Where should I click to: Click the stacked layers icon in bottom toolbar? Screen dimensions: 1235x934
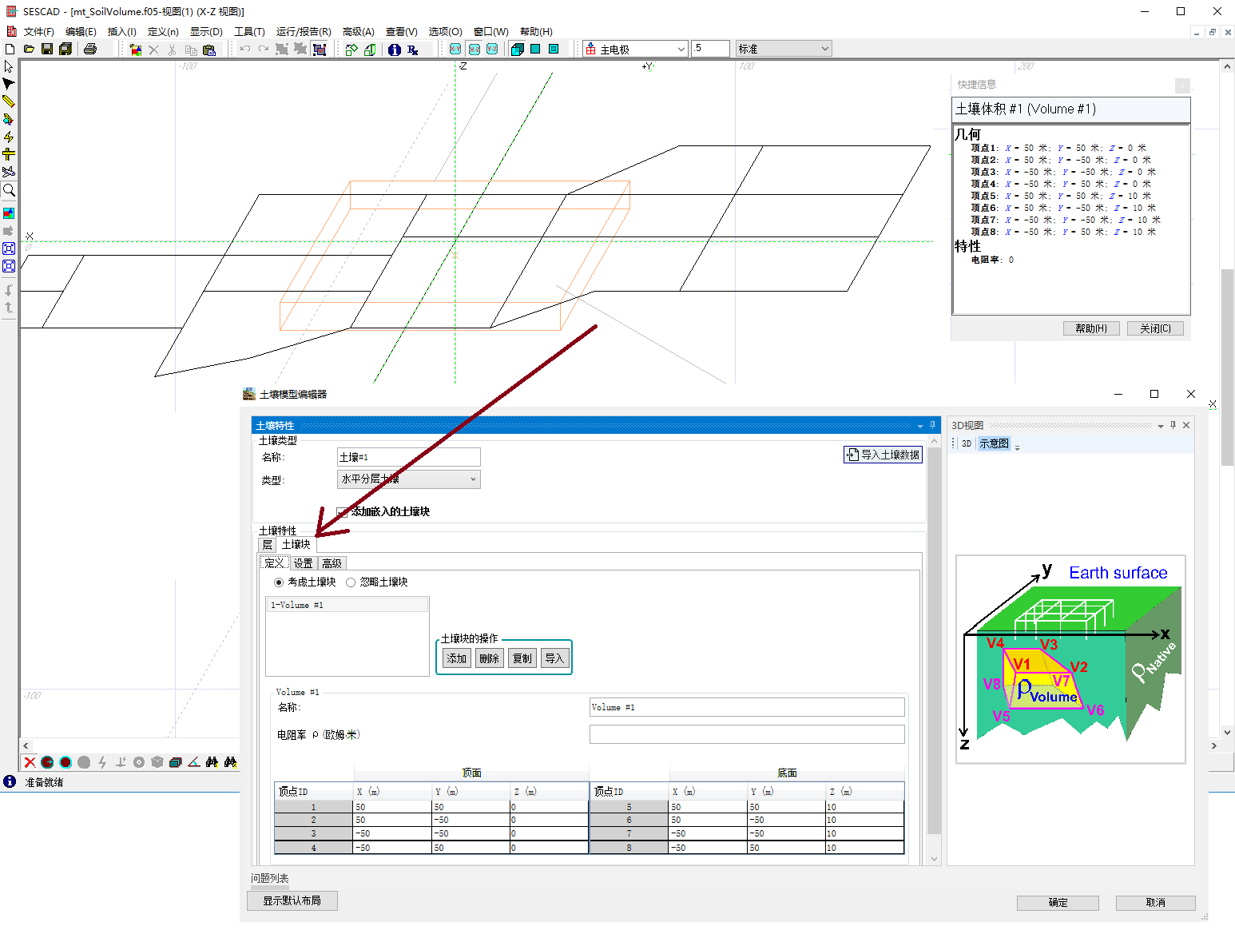(x=176, y=762)
